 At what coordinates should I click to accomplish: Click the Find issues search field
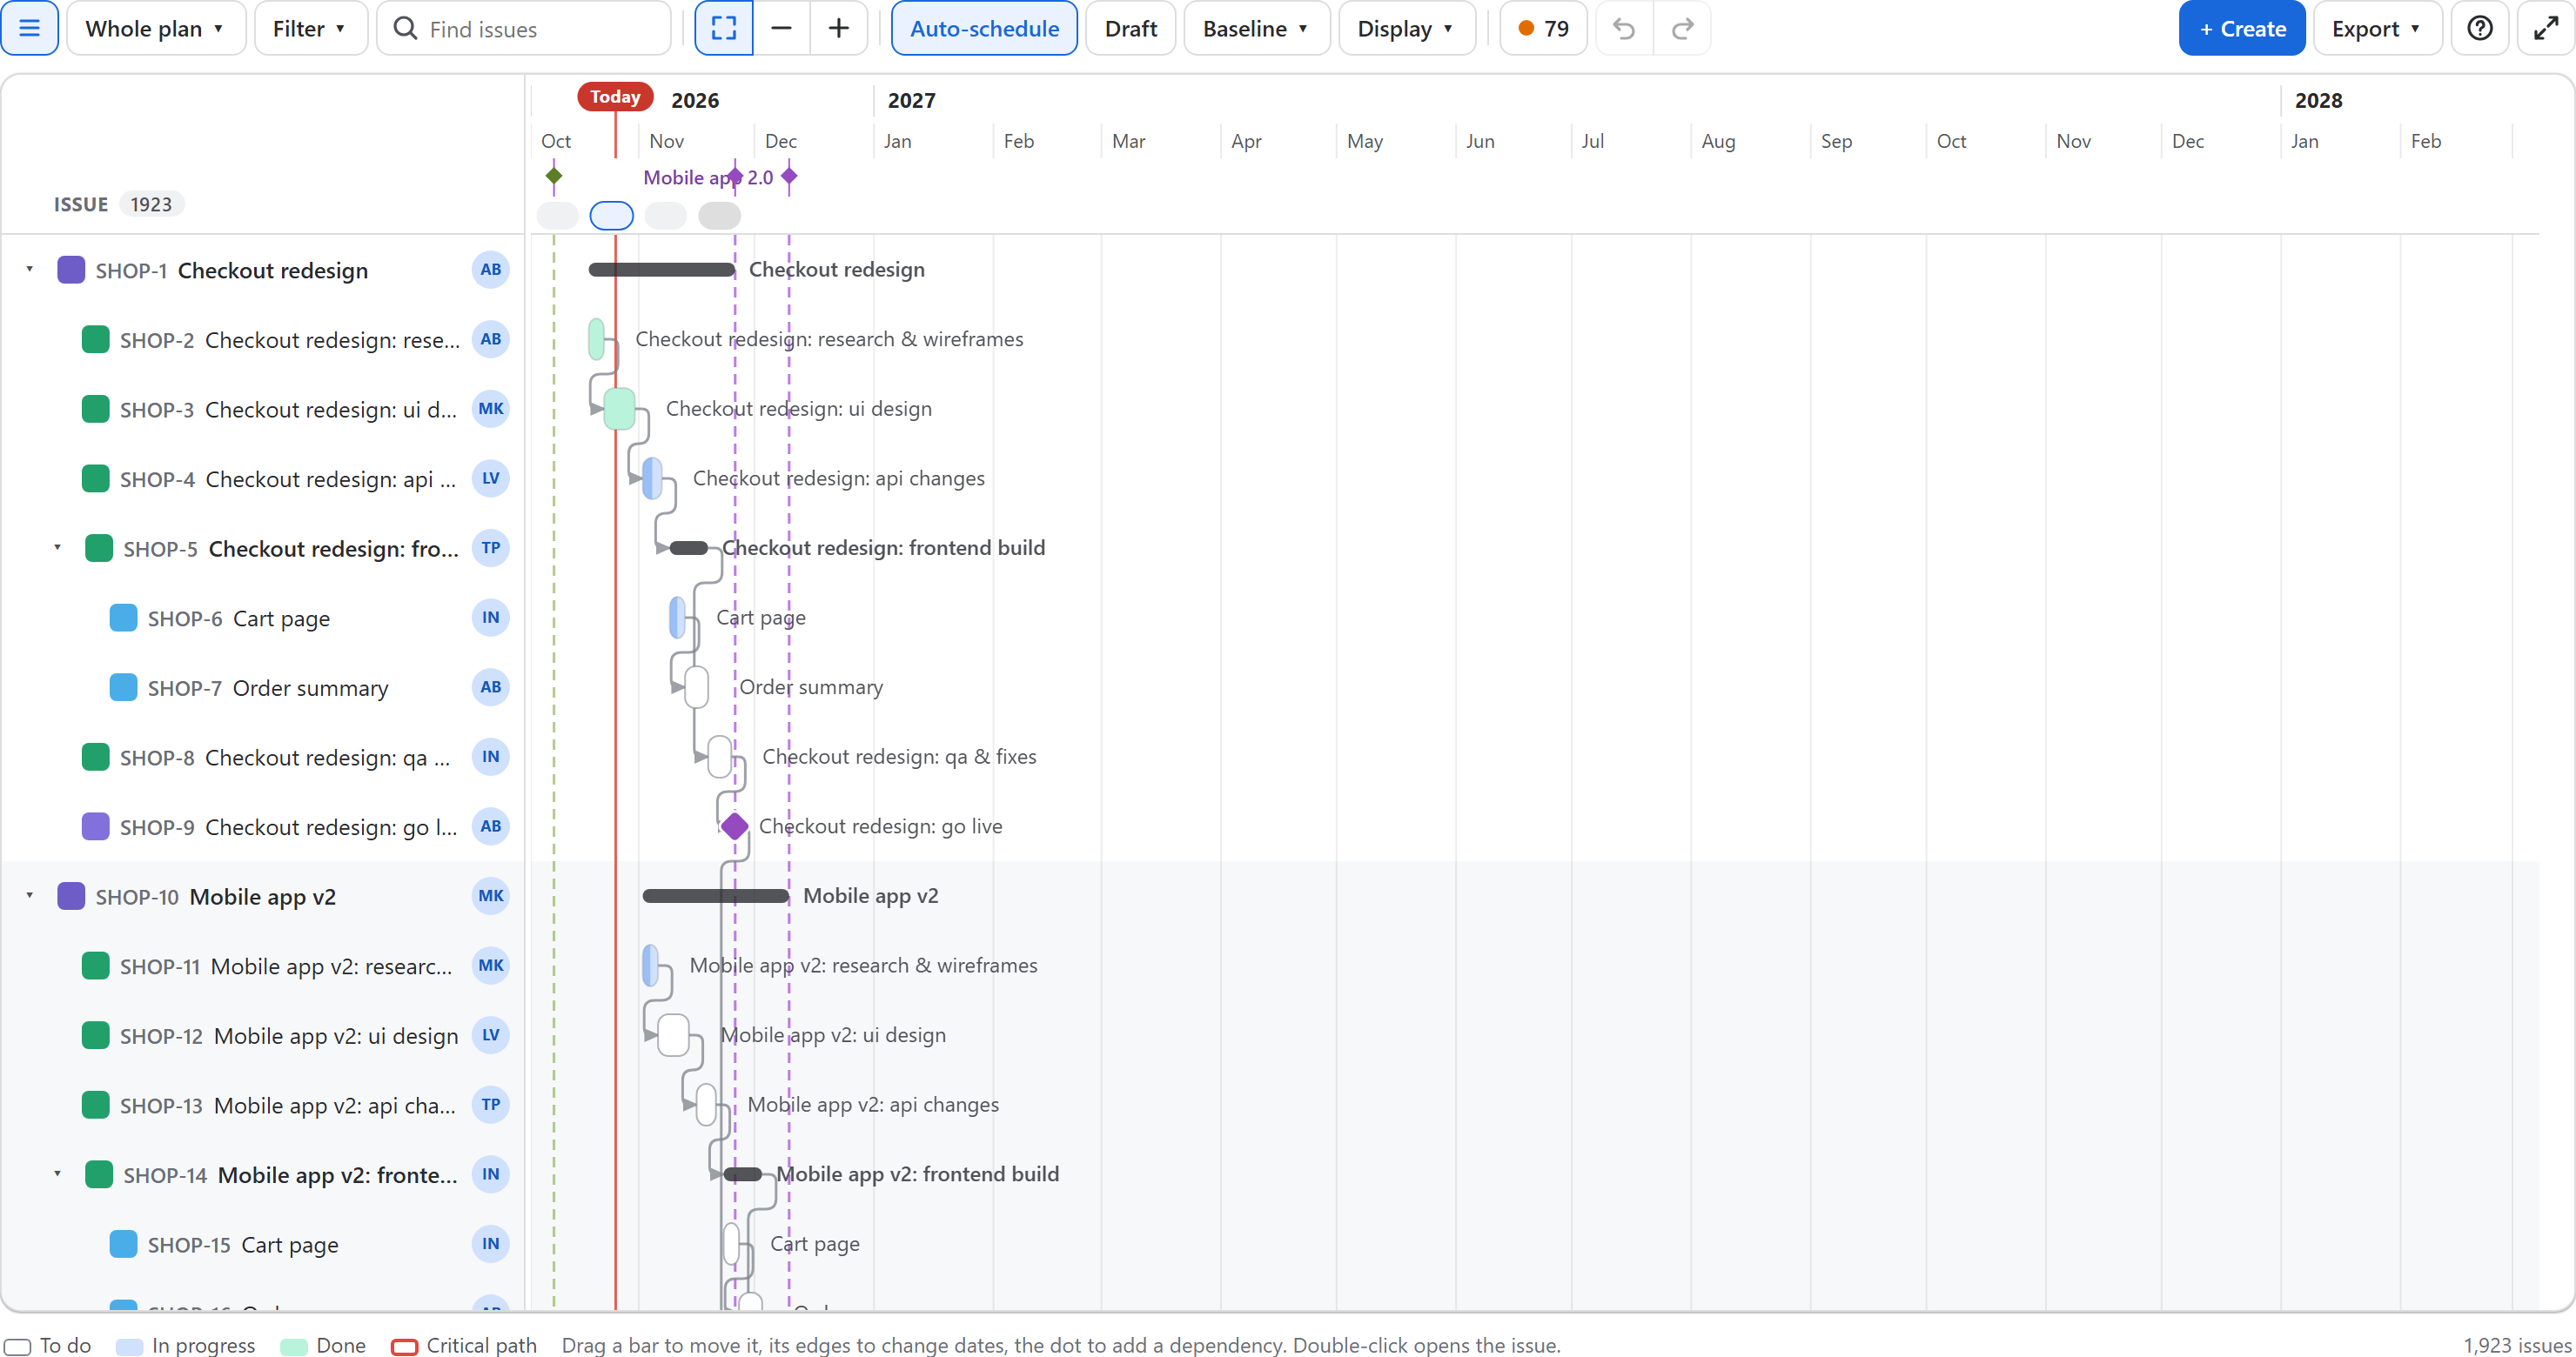(523, 28)
